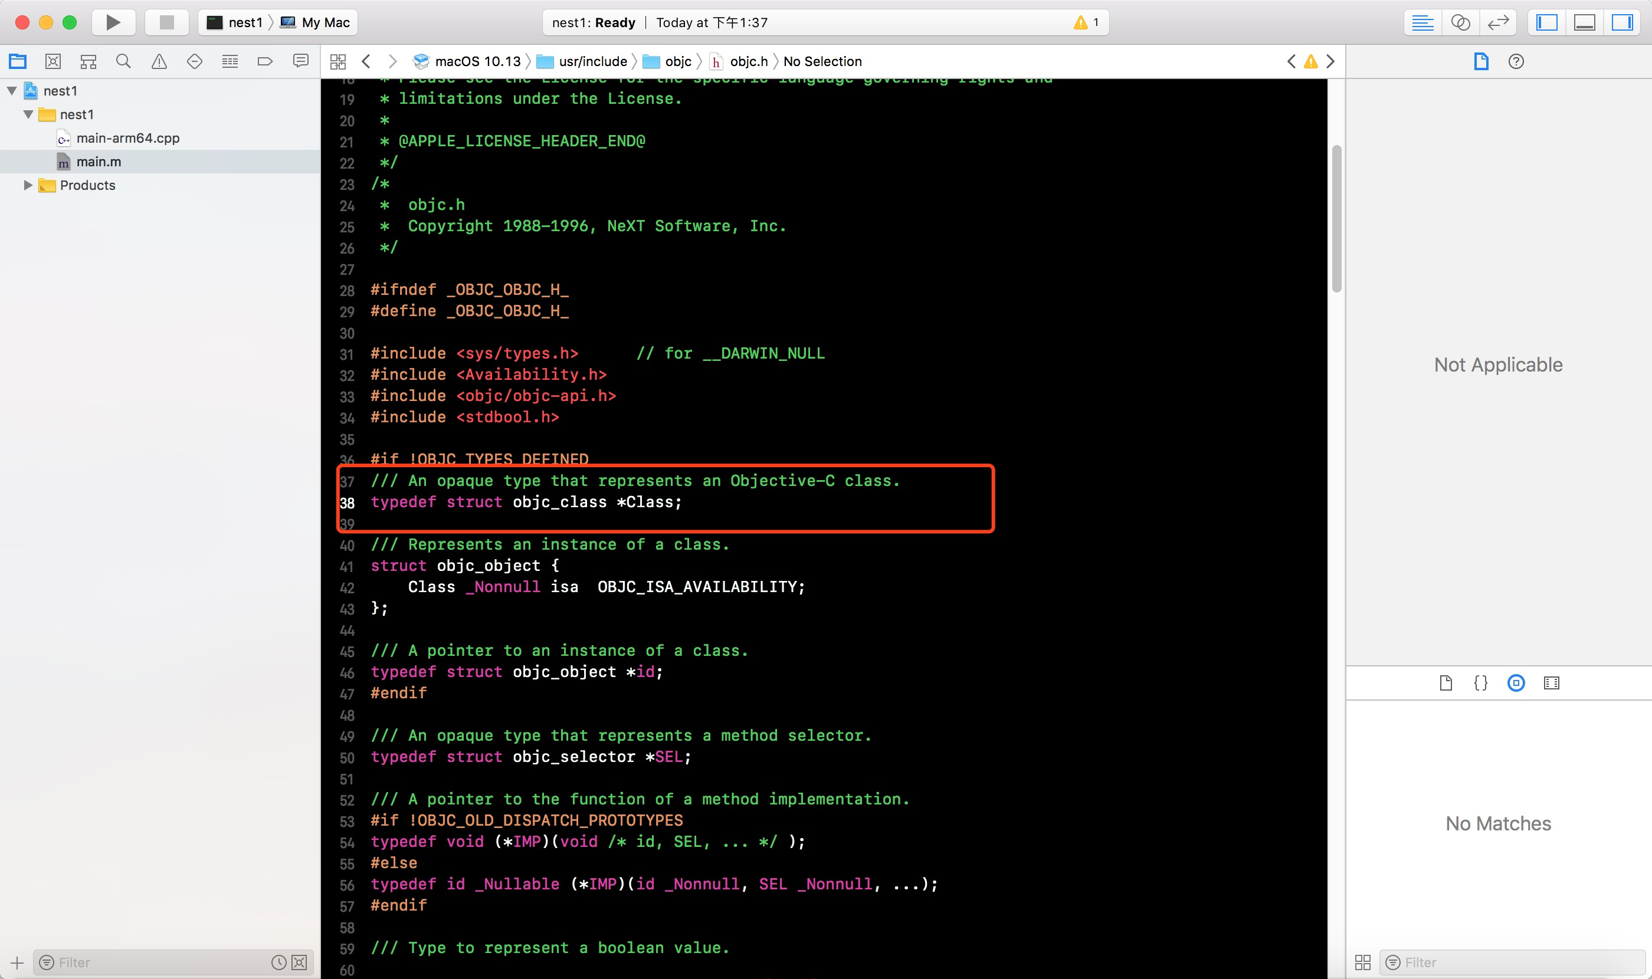Click the editor vertical scrollbar

click(x=1336, y=218)
